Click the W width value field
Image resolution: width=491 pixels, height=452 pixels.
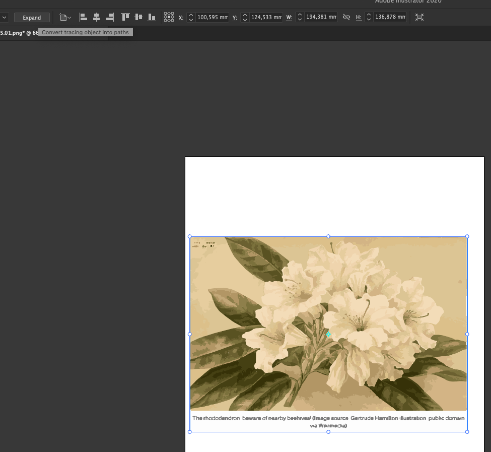(321, 17)
